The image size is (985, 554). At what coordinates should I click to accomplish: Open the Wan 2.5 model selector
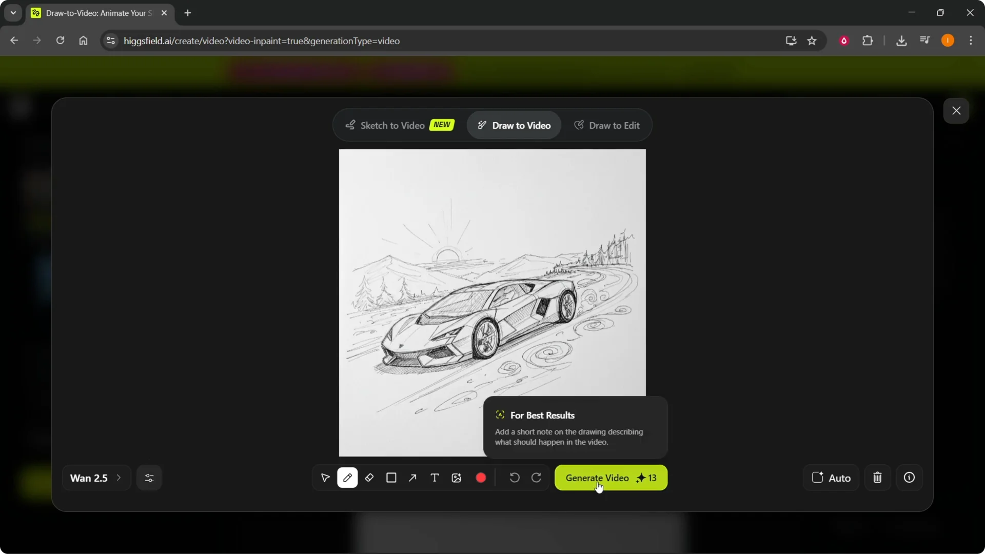click(x=95, y=478)
